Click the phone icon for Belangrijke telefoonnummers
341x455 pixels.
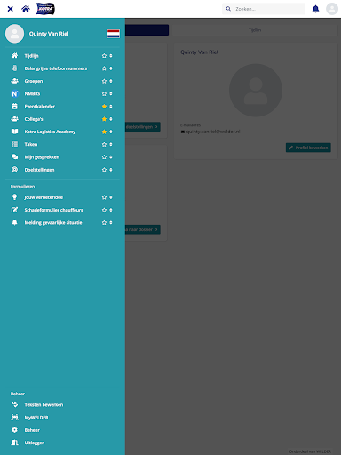click(14, 68)
